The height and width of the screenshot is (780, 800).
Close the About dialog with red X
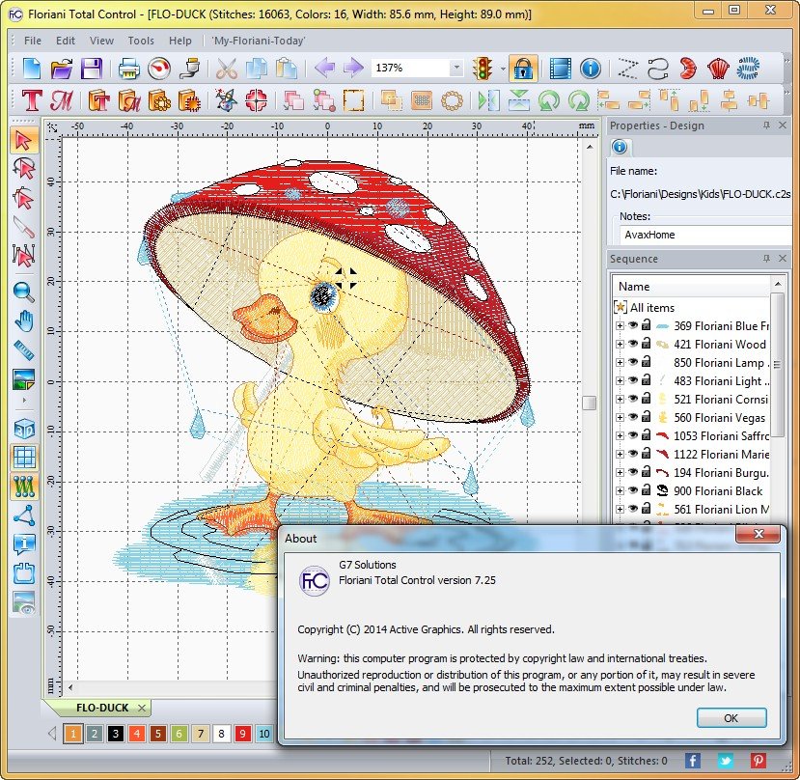(x=759, y=534)
